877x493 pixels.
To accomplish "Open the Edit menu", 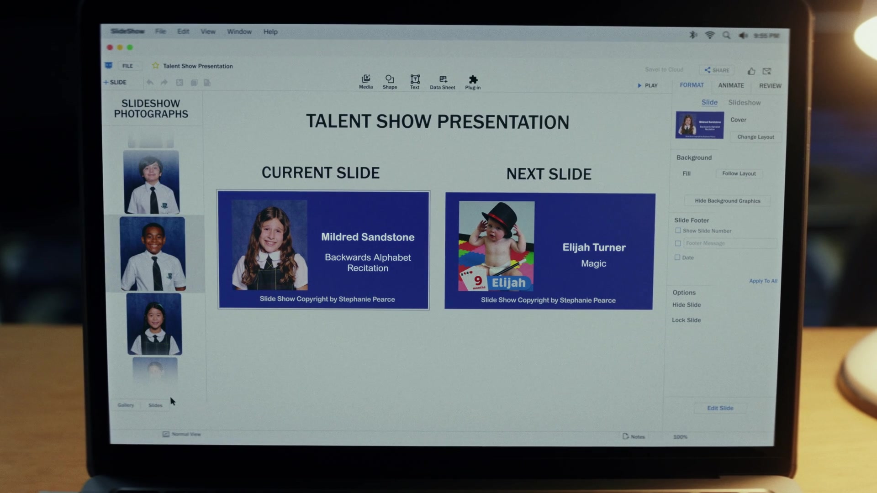I will pos(183,31).
